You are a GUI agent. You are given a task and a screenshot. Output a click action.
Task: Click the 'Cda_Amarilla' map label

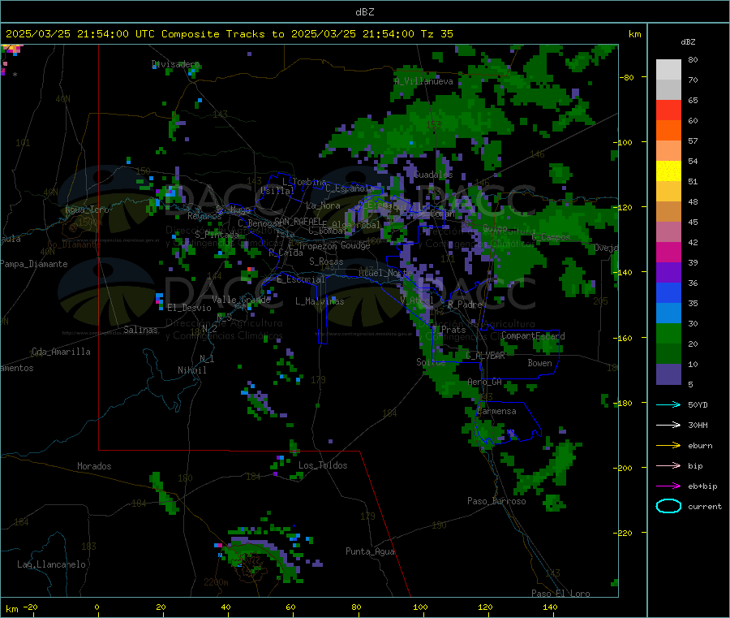coord(61,352)
